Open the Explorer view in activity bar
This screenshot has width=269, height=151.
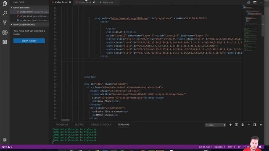click(5, 3)
